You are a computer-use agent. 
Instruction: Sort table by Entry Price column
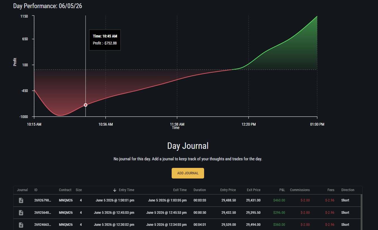(x=228, y=190)
